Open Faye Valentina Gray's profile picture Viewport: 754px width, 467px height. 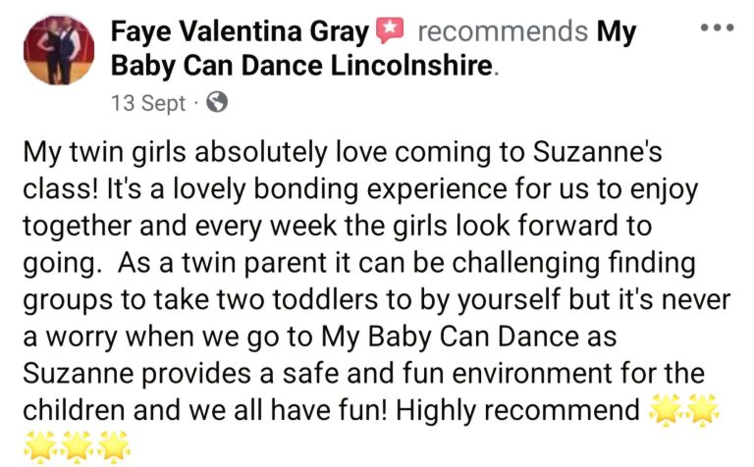click(x=59, y=49)
